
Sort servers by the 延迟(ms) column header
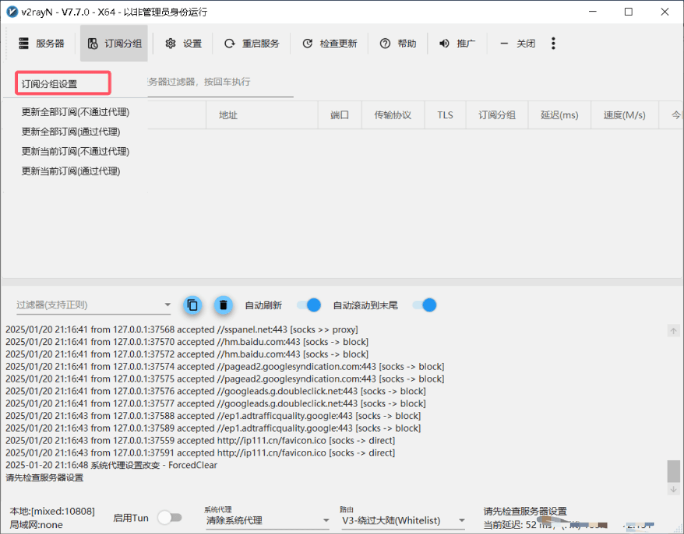click(559, 114)
